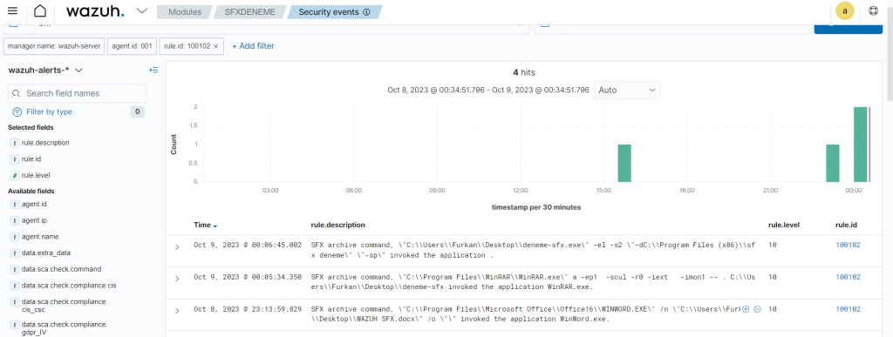Open the Wazuh menu dropdown chevron
Screen dimensions: 893x337
coord(142,10)
